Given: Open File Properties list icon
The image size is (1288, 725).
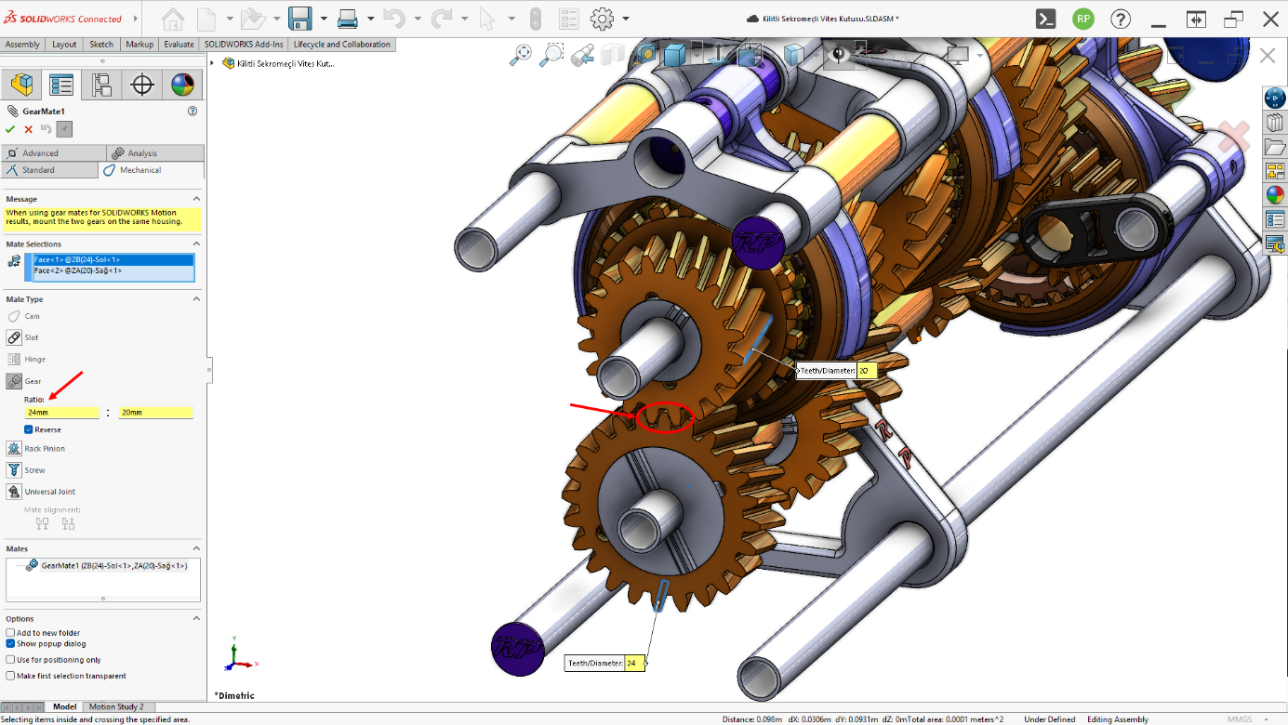Looking at the screenshot, I should pos(569,19).
